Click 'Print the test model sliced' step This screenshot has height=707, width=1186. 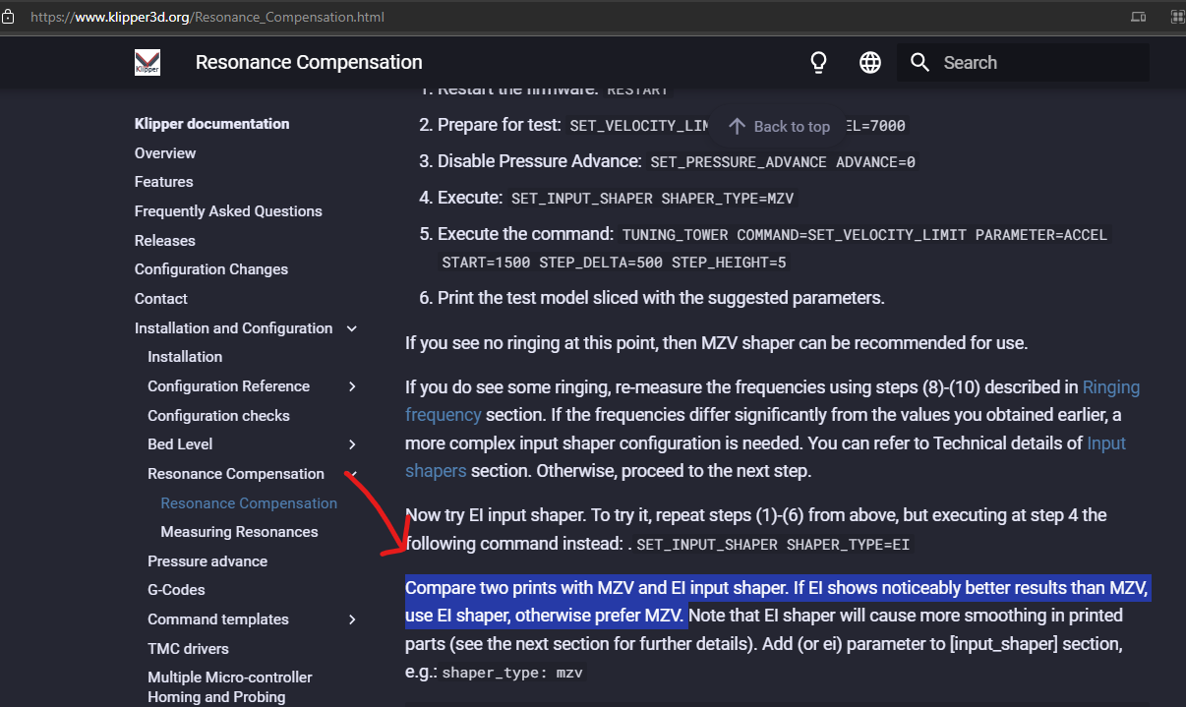pos(661,298)
